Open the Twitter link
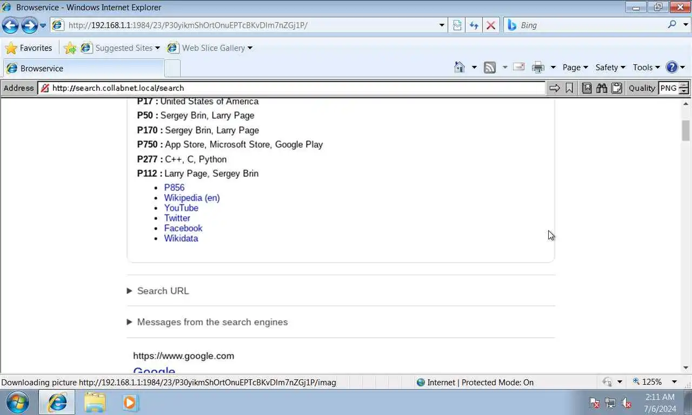The height and width of the screenshot is (415, 692). click(177, 218)
